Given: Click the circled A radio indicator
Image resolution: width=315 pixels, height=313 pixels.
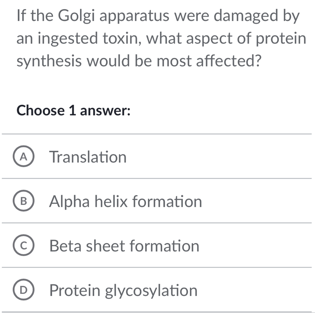Looking at the screenshot, I should tap(24, 157).
